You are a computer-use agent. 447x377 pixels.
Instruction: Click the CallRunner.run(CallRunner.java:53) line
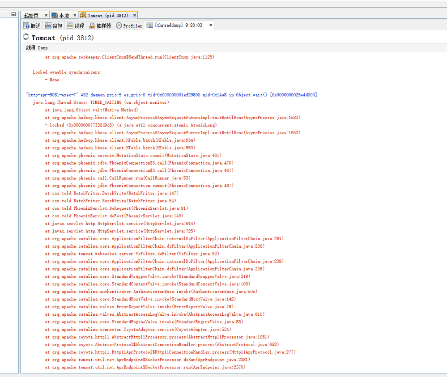pyautogui.click(x=118, y=178)
